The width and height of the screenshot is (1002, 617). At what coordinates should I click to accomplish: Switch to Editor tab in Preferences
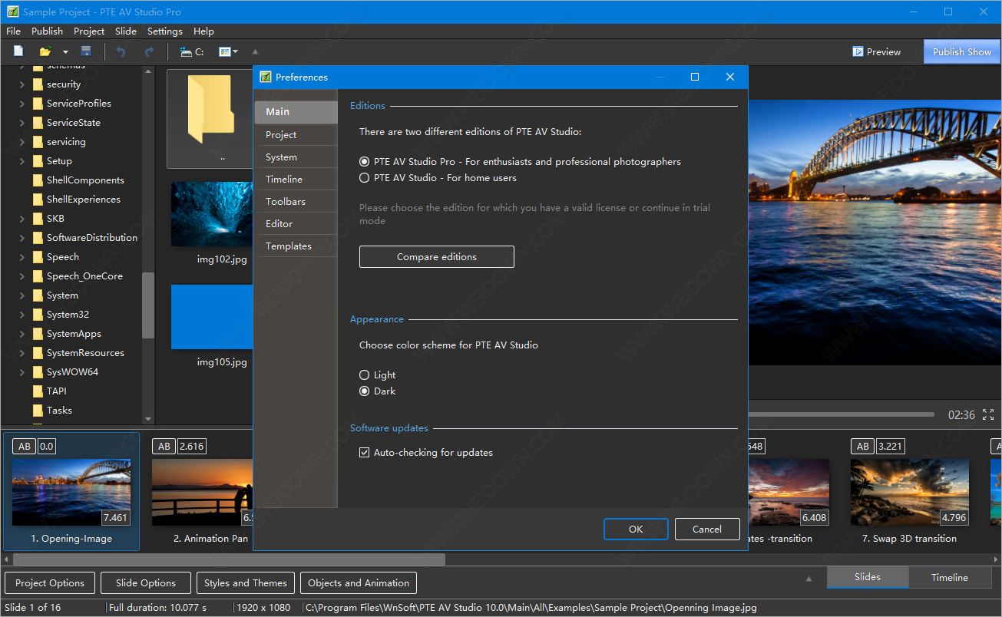pyautogui.click(x=296, y=224)
